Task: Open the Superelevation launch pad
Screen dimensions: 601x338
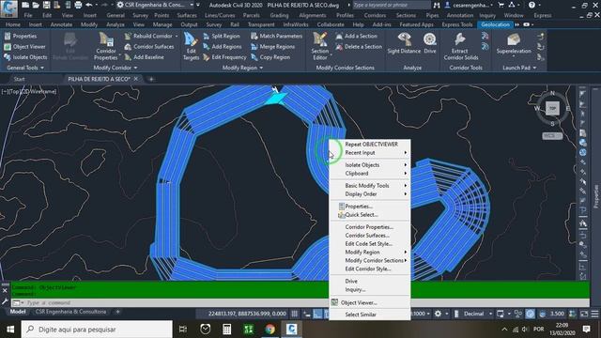Action: 514,44
